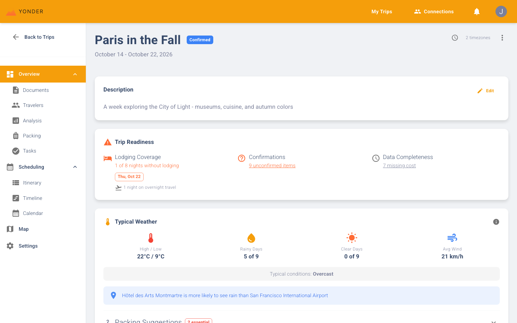Select the Travelers icon in the sidebar
Screen dimensions: 517x323
(x=16, y=105)
